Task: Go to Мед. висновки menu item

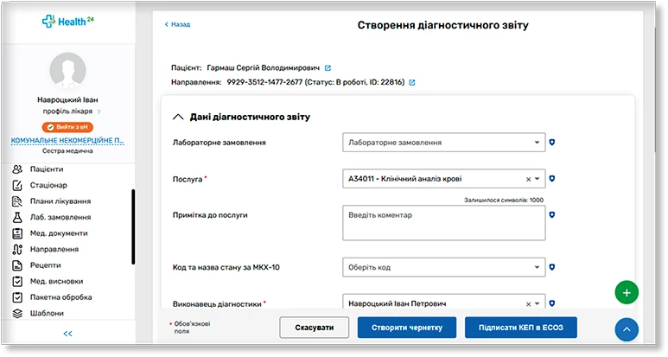Action: 57,281
